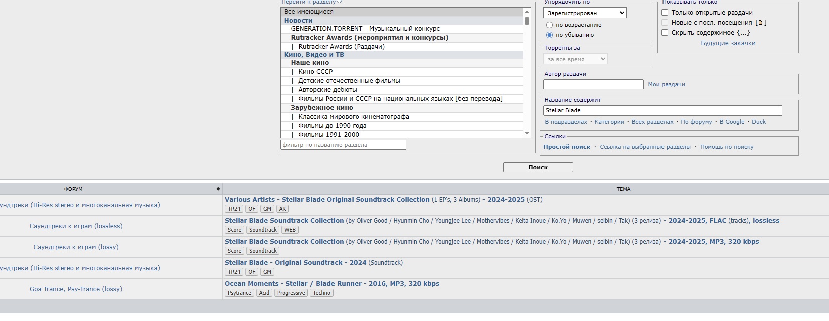Click the Поиск button
The width and height of the screenshot is (829, 321).
point(538,167)
